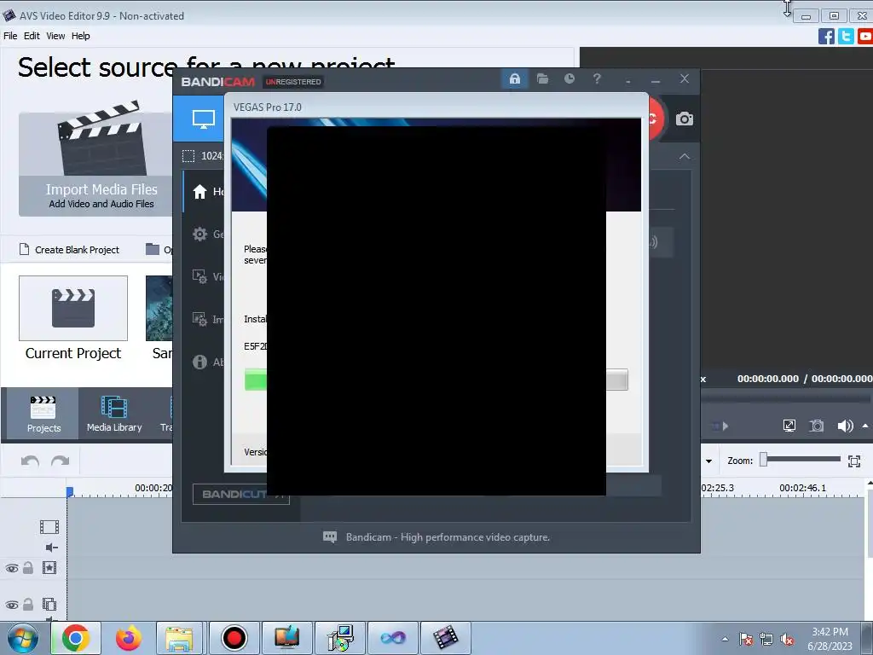
Task: Click the Bandicam lock icon
Action: click(x=514, y=79)
